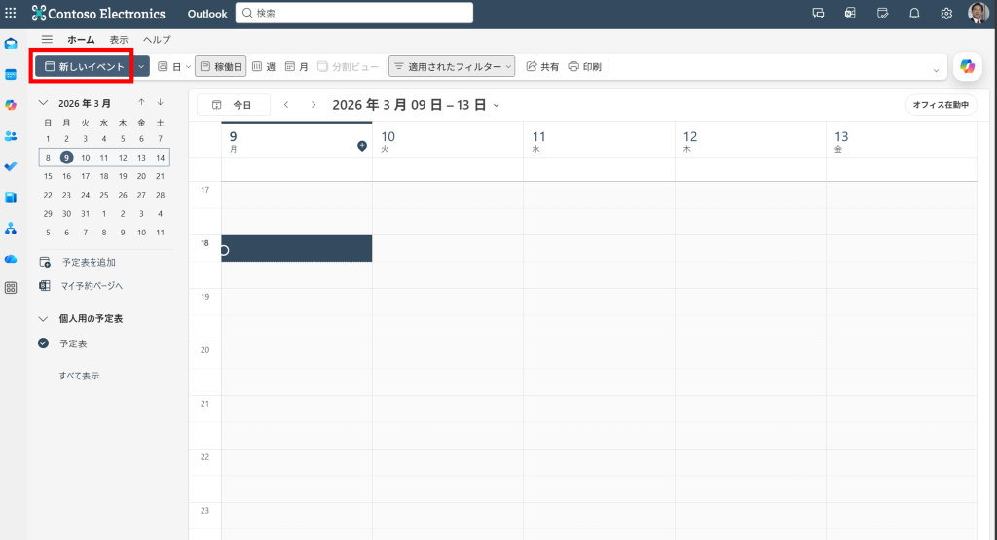This screenshot has height=540, width=997.
Task: Open the To Do checkmark icon
Action: tap(11, 166)
